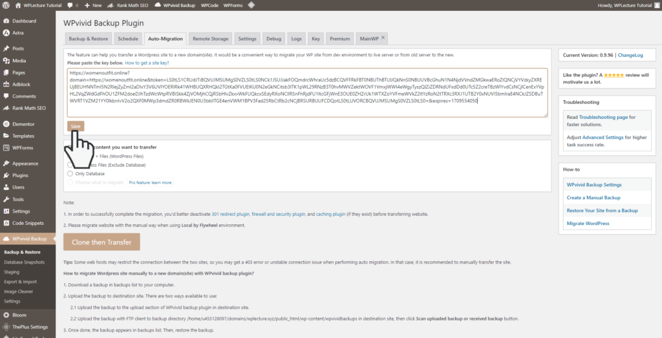Open the Premium tab
The height and width of the screenshot is (338, 662).
[340, 38]
